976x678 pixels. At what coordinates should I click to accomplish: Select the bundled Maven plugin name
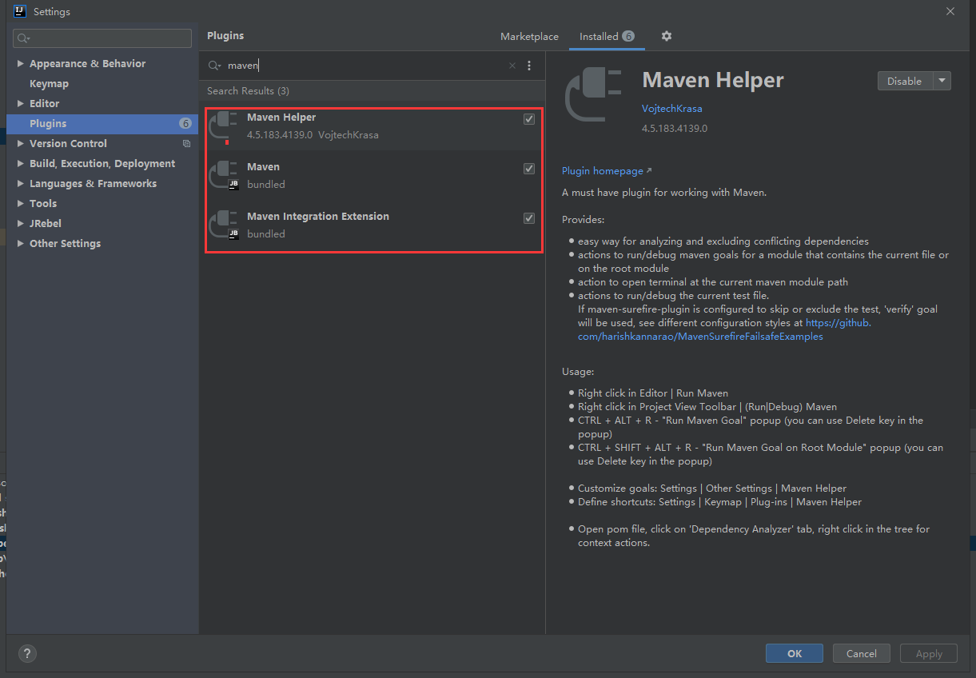point(263,167)
